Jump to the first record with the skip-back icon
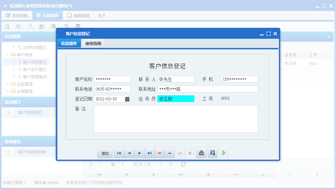This screenshot has height=189, width=336. point(119,153)
